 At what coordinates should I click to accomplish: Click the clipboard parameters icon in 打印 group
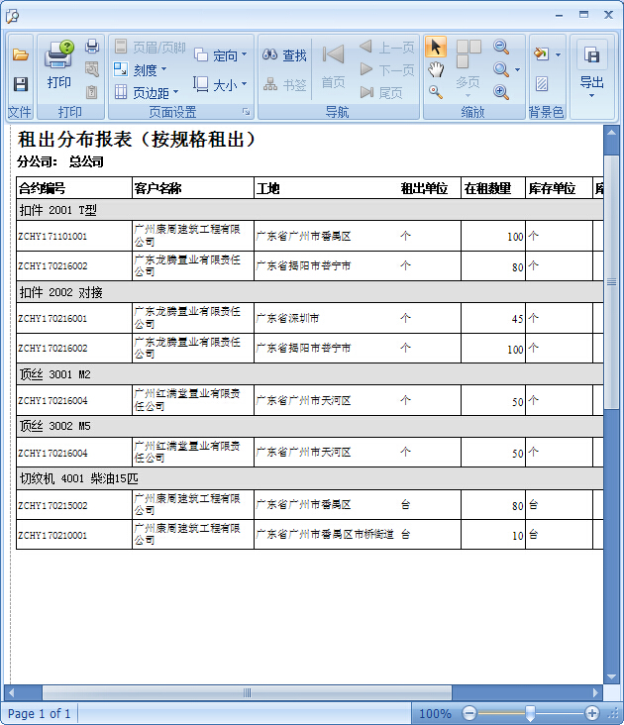[92, 92]
